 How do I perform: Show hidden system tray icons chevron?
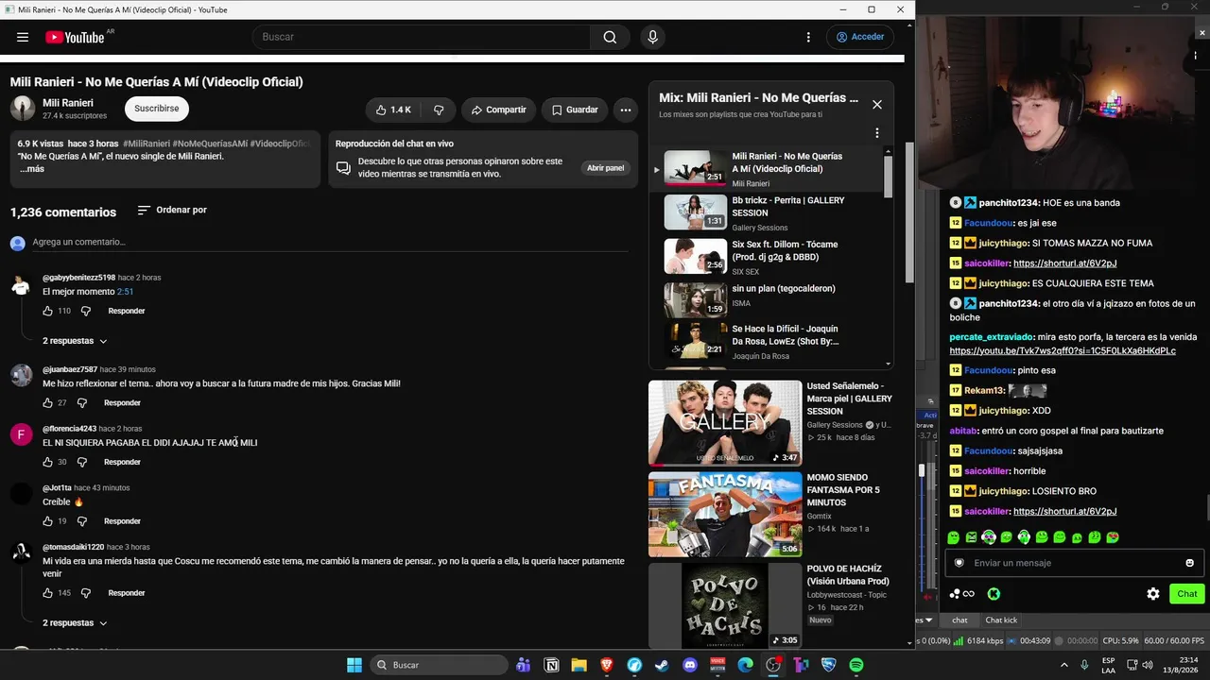(1063, 665)
